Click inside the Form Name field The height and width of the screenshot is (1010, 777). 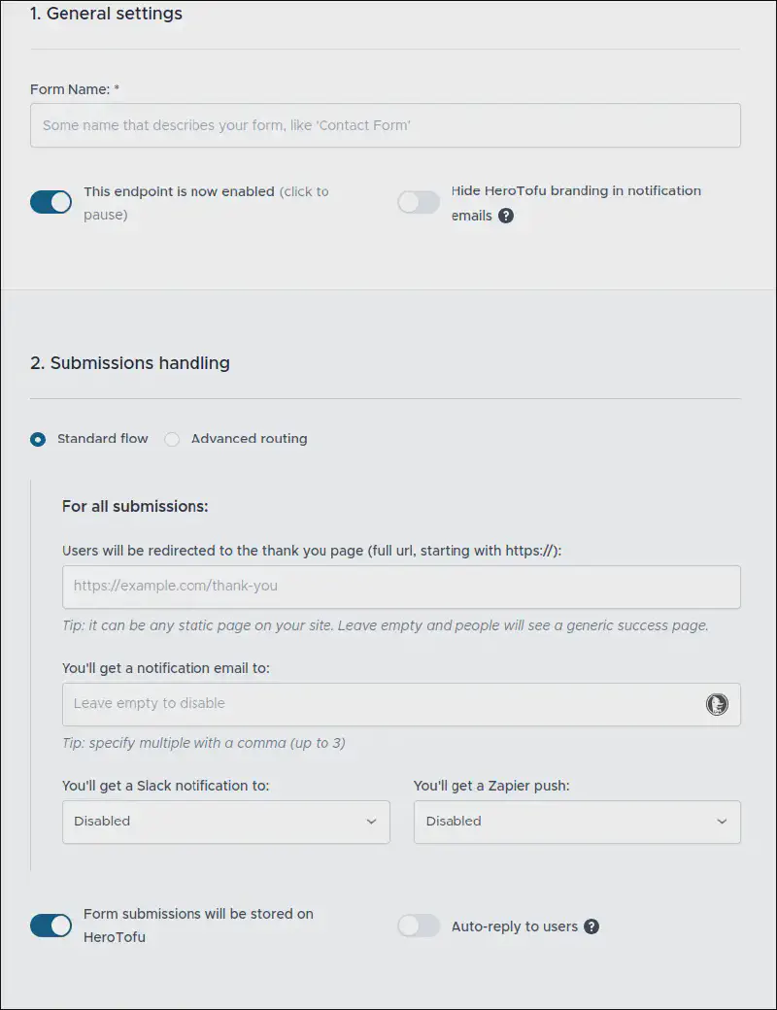(385, 125)
